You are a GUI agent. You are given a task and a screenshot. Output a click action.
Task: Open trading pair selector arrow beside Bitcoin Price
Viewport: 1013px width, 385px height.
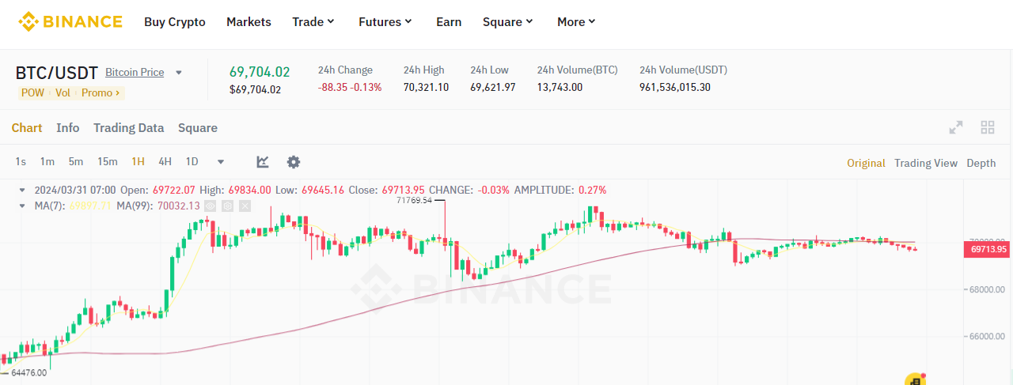179,73
